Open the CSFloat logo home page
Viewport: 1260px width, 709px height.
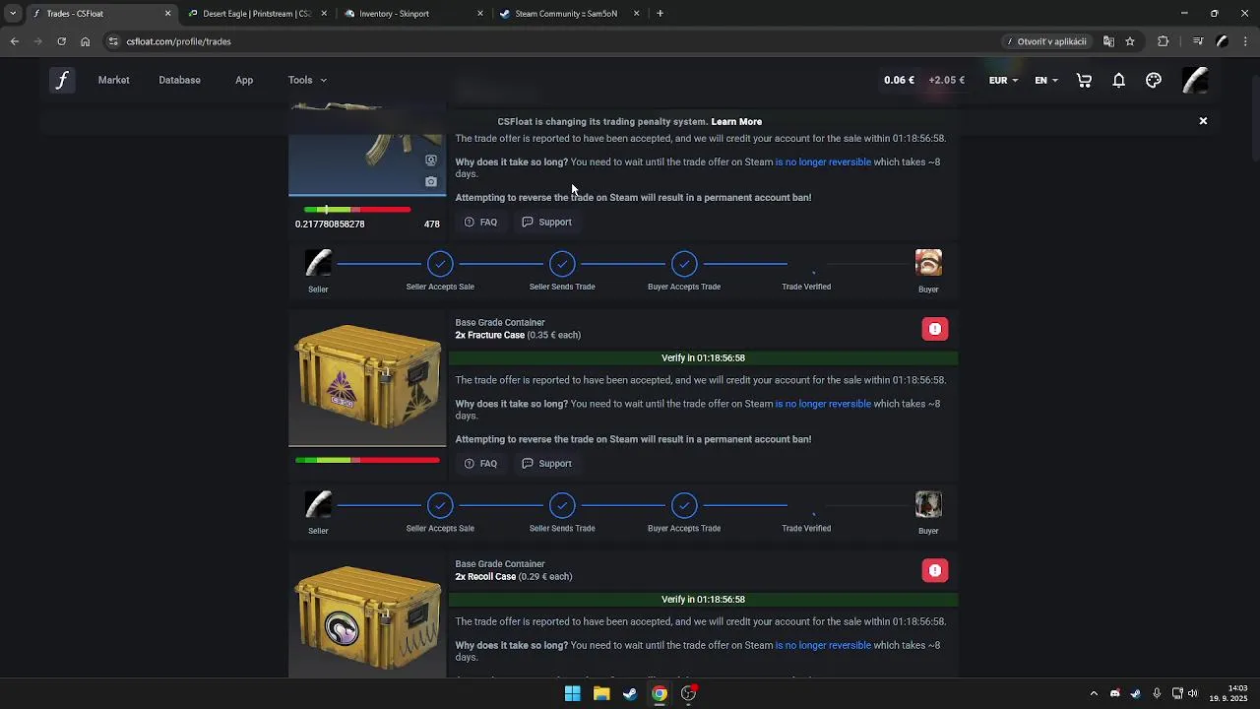coord(62,80)
